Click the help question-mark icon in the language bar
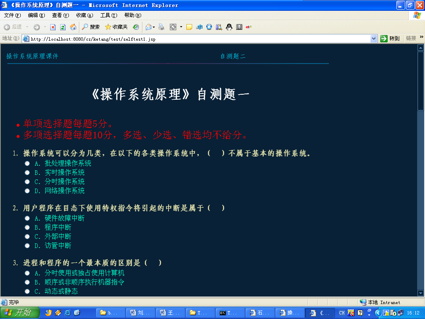 click(360, 313)
